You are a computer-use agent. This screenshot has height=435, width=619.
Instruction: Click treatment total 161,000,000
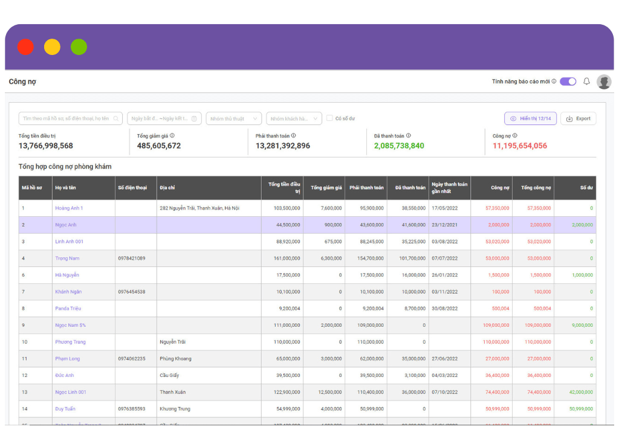(287, 258)
